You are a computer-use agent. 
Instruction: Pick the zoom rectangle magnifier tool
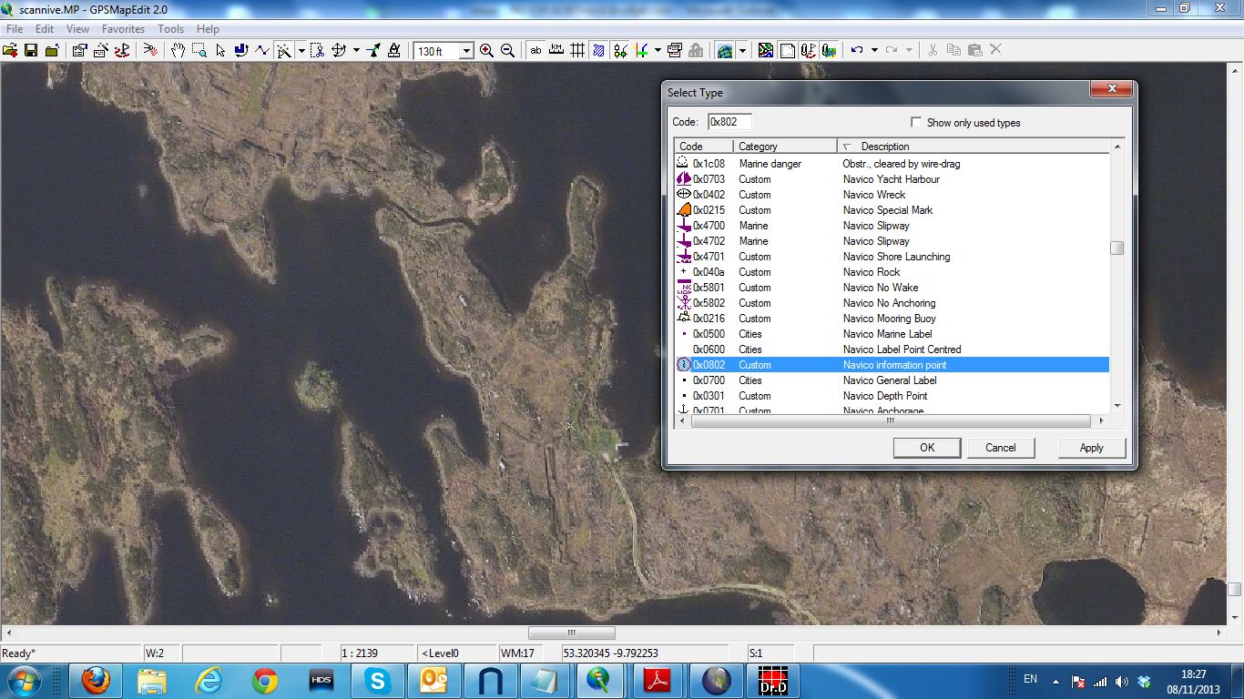199,50
